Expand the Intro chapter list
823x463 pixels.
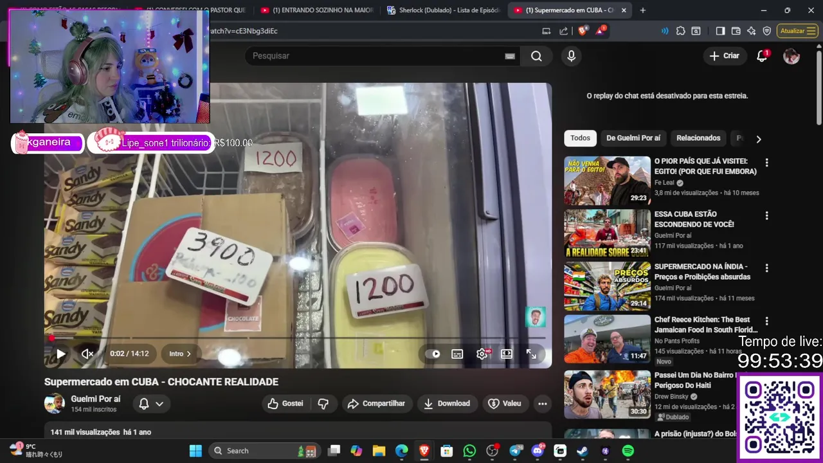(x=180, y=354)
